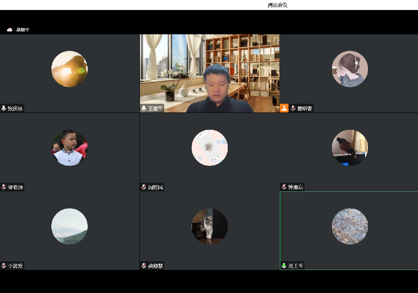The height and width of the screenshot is (293, 418).
Task: Select the sunlit hand avatar
Action: point(70,69)
